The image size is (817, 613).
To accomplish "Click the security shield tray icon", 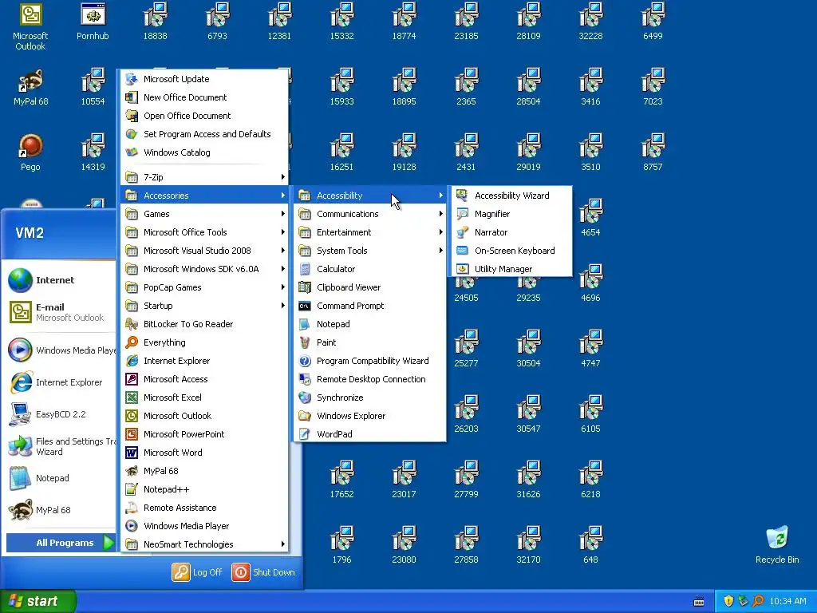I will click(x=728, y=601).
